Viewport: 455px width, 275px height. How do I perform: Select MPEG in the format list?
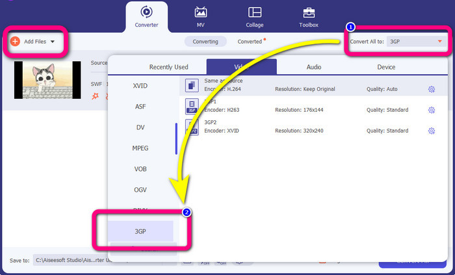click(x=140, y=148)
